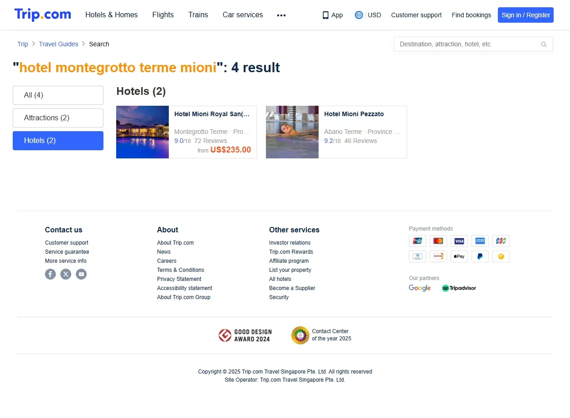Open List your property link
The height and width of the screenshot is (418, 570).
click(290, 270)
